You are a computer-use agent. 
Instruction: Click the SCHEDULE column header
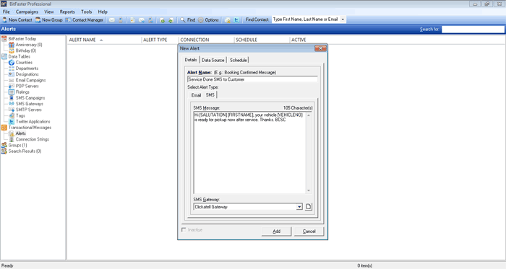pyautogui.click(x=262, y=40)
